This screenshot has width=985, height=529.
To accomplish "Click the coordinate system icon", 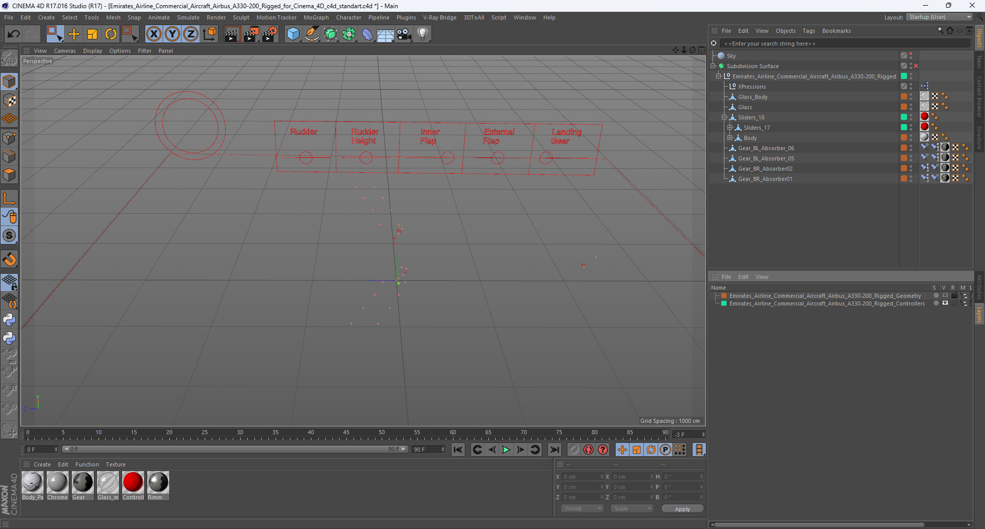I will pos(209,34).
